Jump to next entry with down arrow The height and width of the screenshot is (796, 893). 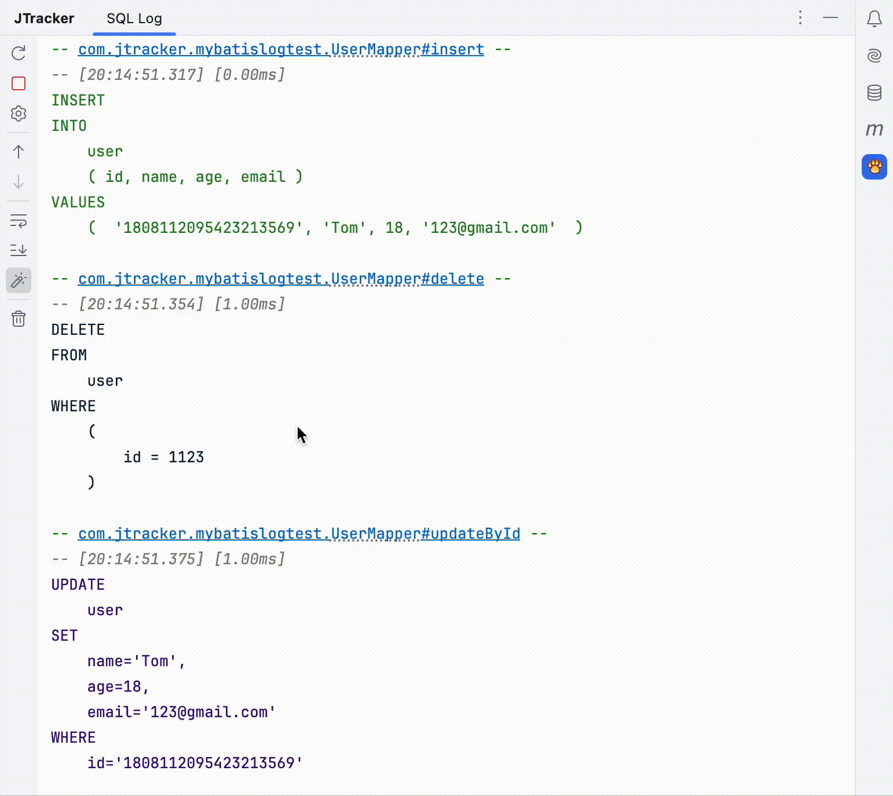point(19,182)
